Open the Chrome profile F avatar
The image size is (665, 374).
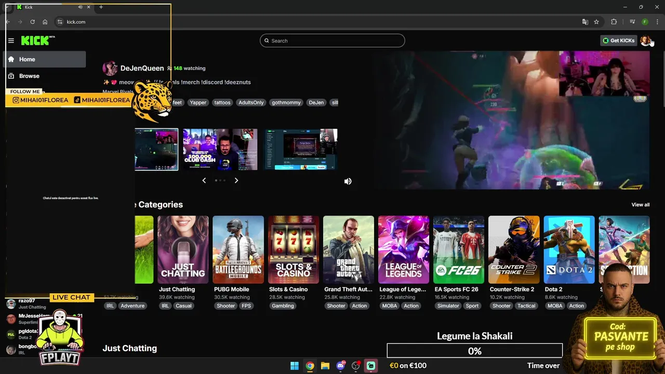(645, 22)
